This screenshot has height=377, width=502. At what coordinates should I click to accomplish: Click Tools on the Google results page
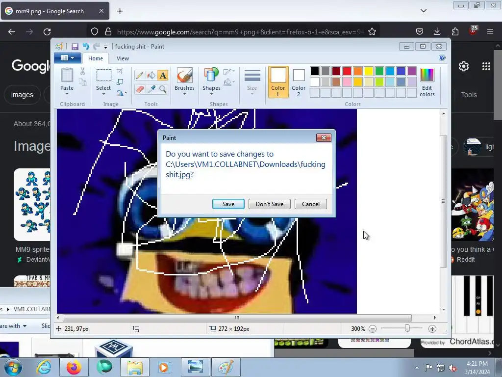click(x=469, y=95)
